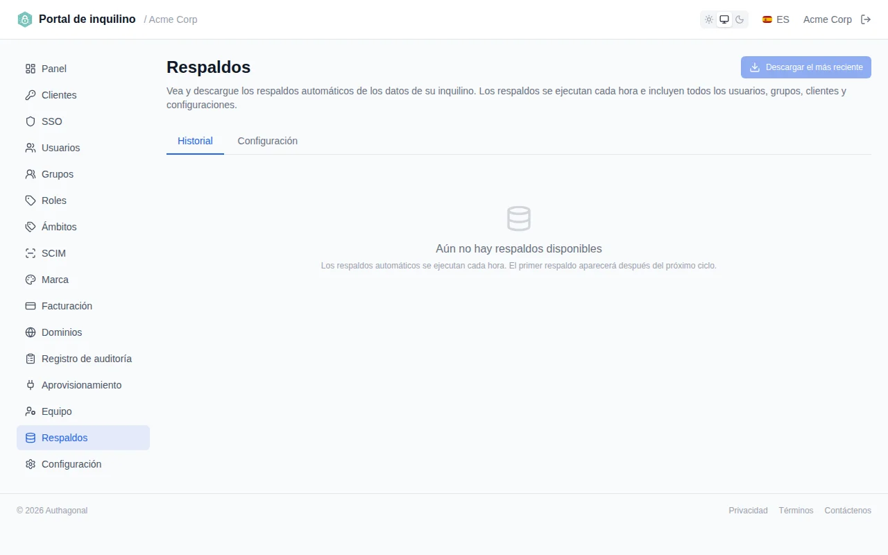
Task: Click the Acme Corp account name
Action: point(827,19)
